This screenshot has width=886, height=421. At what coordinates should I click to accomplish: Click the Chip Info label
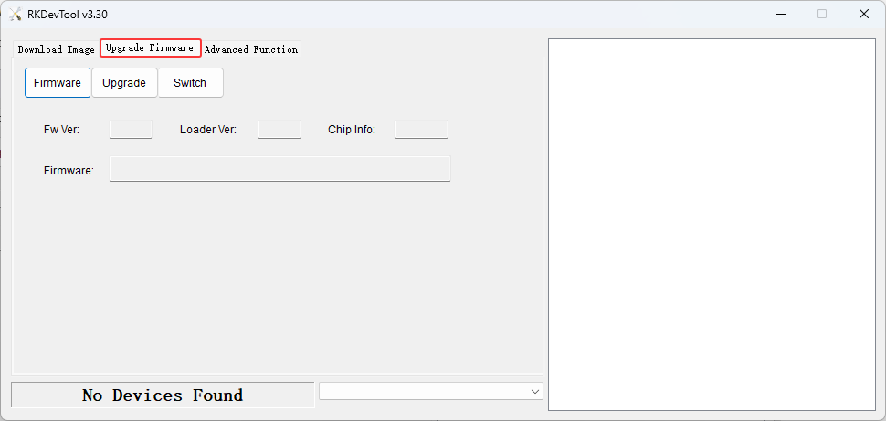pos(352,130)
